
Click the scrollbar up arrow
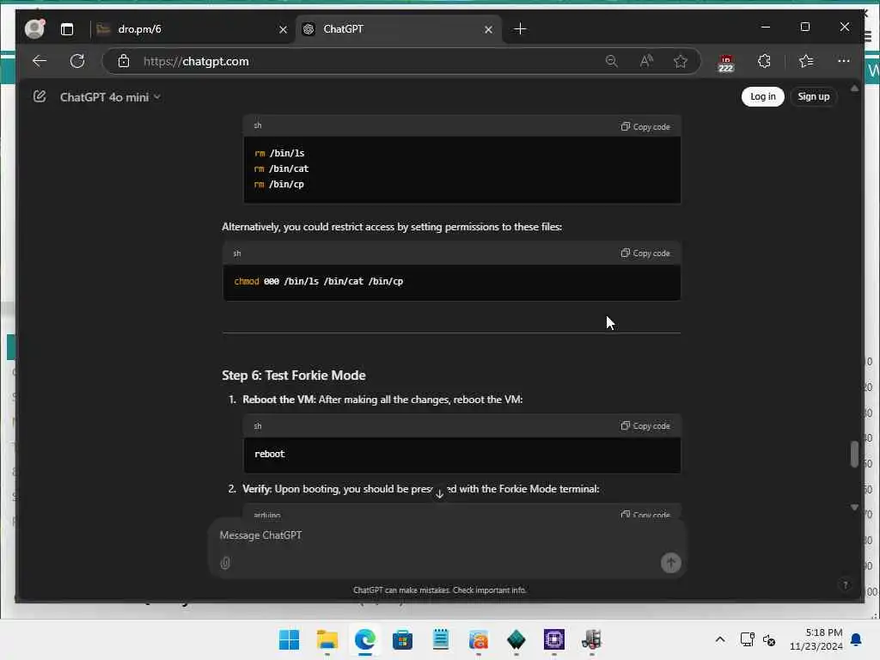(854, 89)
